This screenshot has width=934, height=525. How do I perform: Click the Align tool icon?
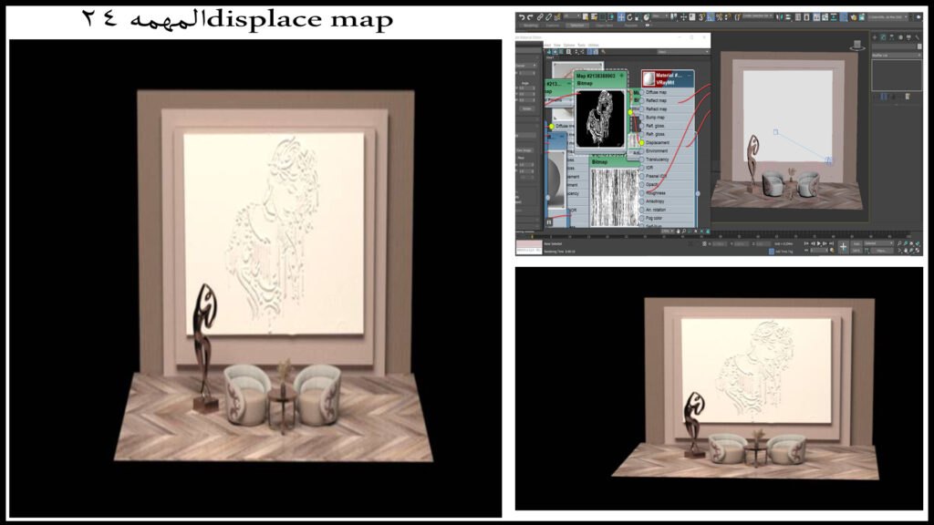(787, 17)
